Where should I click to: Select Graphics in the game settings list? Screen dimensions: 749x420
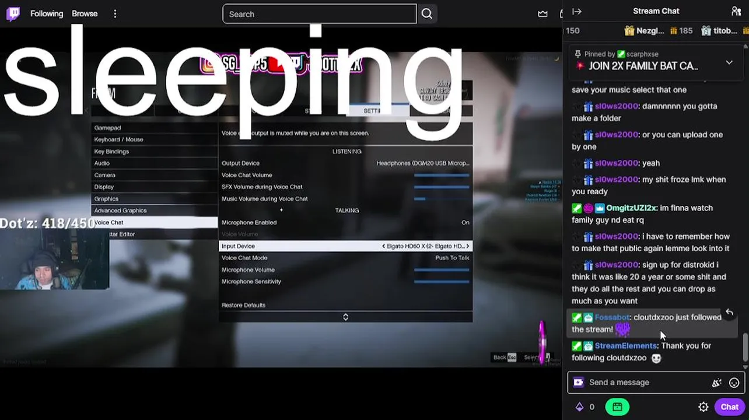tap(155, 199)
